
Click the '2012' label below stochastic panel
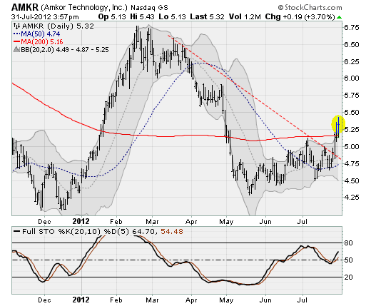click(81, 300)
